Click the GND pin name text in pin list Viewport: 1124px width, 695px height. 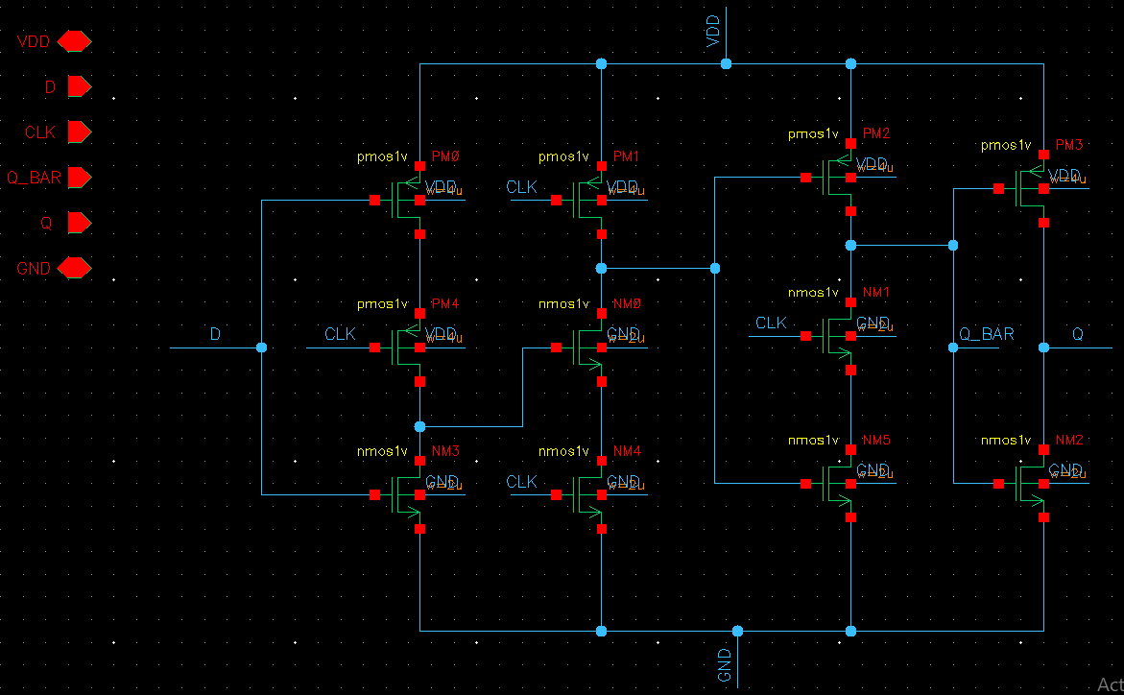click(x=34, y=269)
